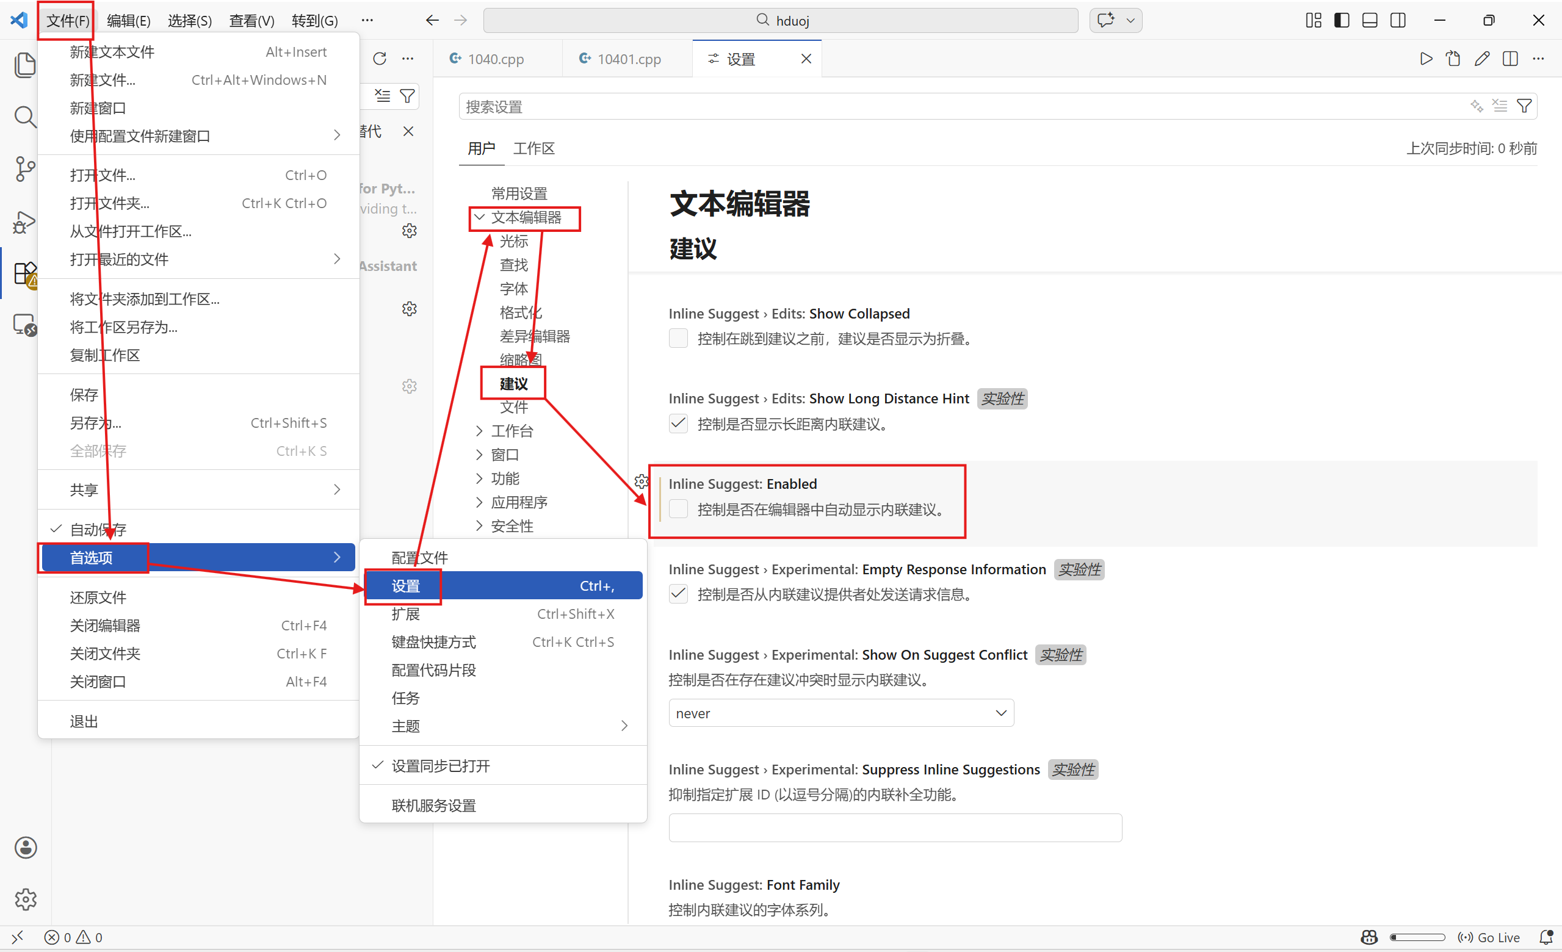Open more actions in the editor toolbar

tap(1539, 59)
